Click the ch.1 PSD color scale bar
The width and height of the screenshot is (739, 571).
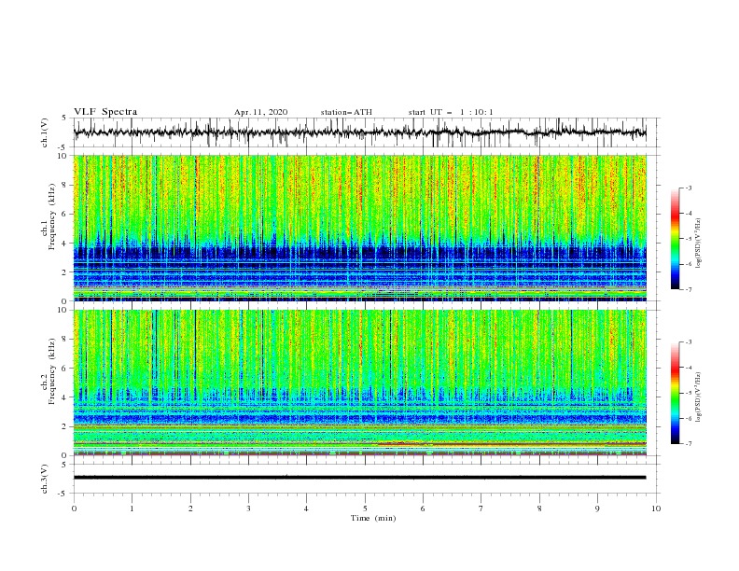(x=675, y=239)
